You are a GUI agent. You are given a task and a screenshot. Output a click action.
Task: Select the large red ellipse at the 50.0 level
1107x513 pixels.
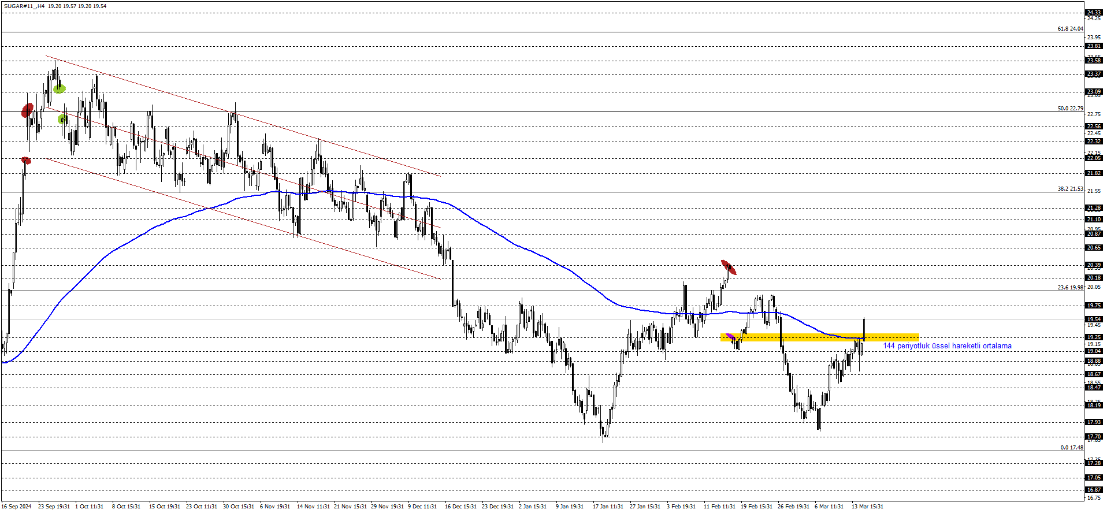click(x=27, y=110)
